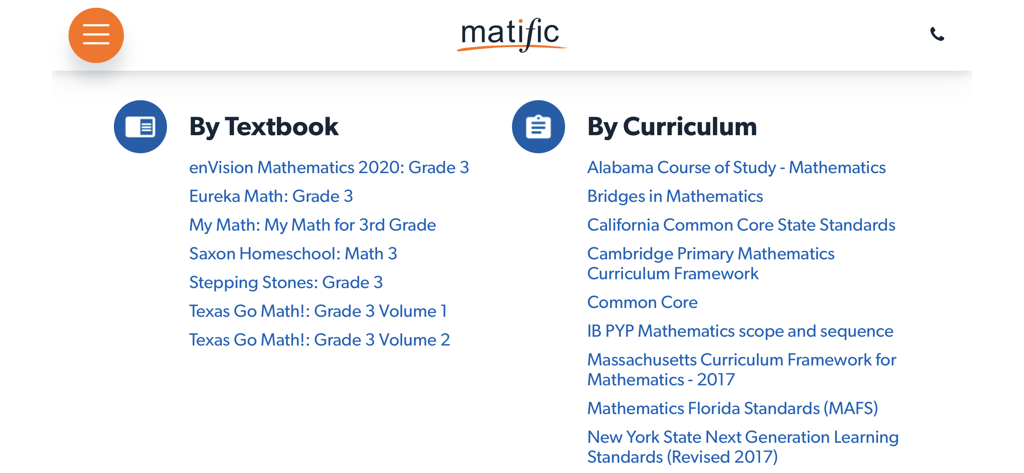Screen dimensions: 1024x473
Task: Open Texas Go Math! Grade 3 Volume 2
Action: click(x=320, y=340)
